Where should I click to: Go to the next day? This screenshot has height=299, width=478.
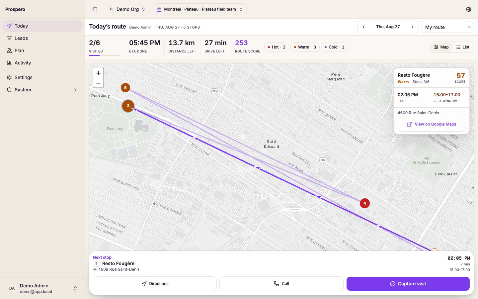click(x=413, y=27)
